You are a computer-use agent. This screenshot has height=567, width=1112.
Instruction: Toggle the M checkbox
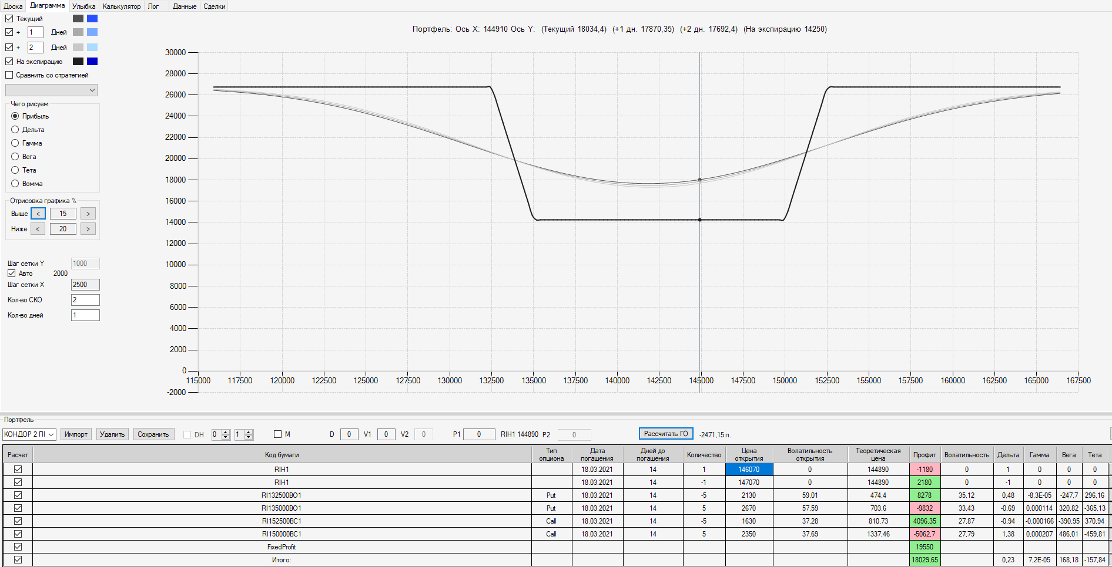278,434
